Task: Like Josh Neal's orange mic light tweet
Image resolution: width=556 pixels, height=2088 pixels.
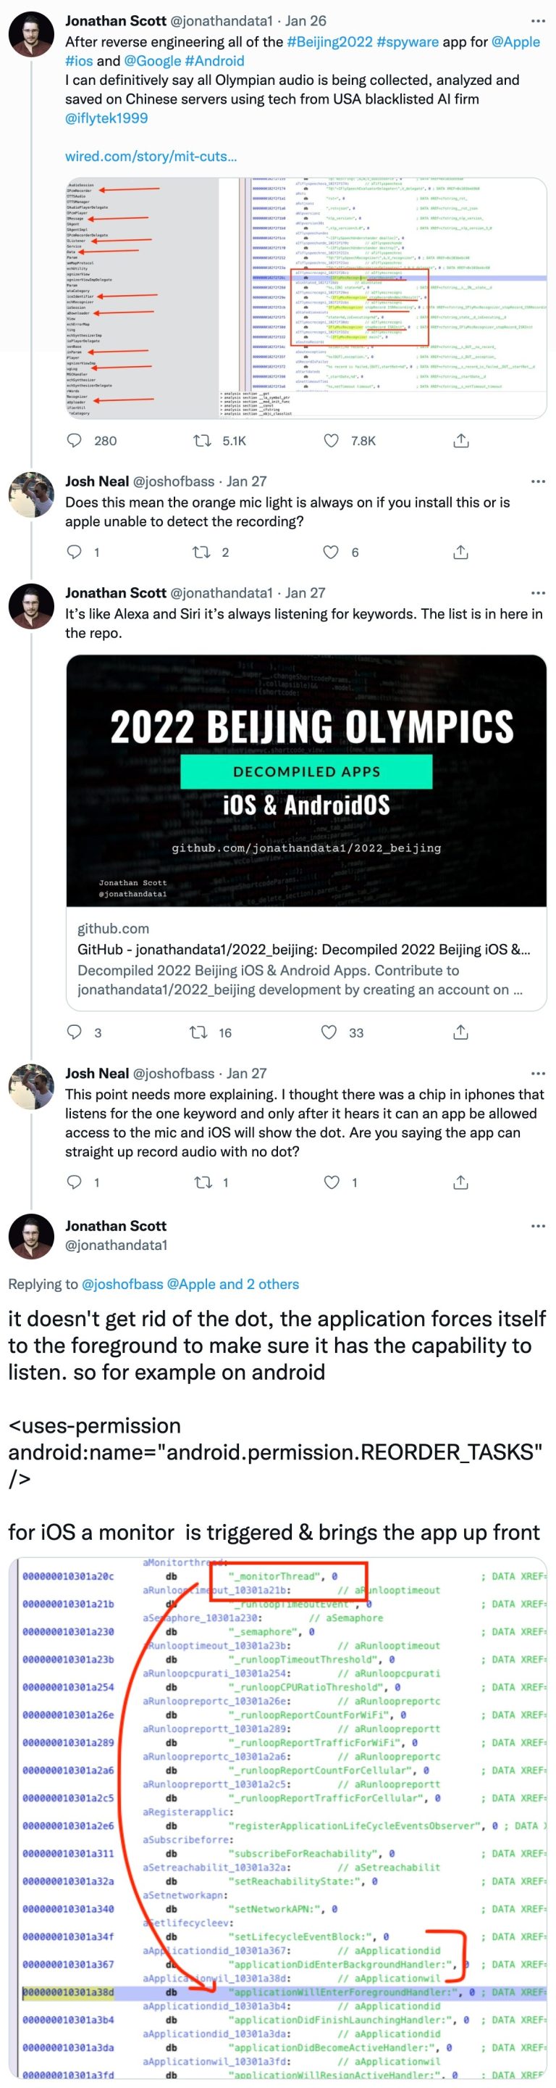Action: 331,552
